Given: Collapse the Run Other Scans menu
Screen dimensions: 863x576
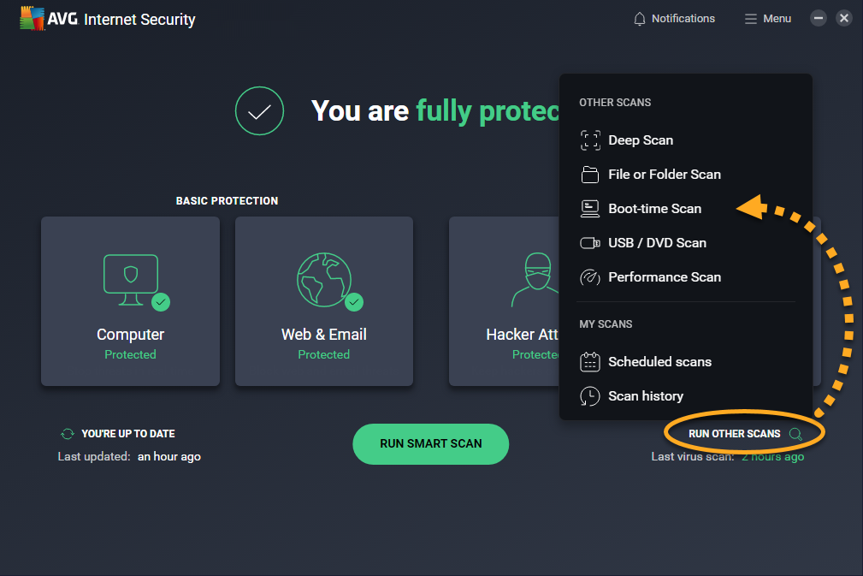Looking at the screenshot, I should coord(745,434).
